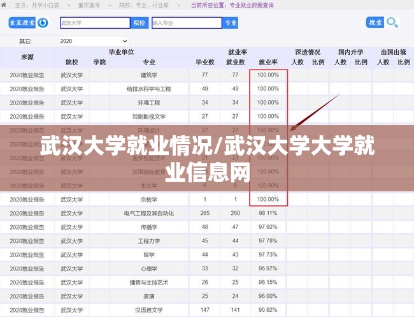
Task: Select the 给排水科学与工程 major cell
Action: (x=149, y=89)
